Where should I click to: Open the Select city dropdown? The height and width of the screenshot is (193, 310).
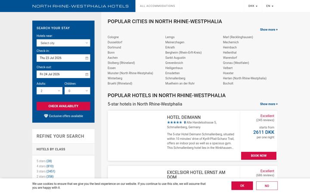[x=63, y=43]
